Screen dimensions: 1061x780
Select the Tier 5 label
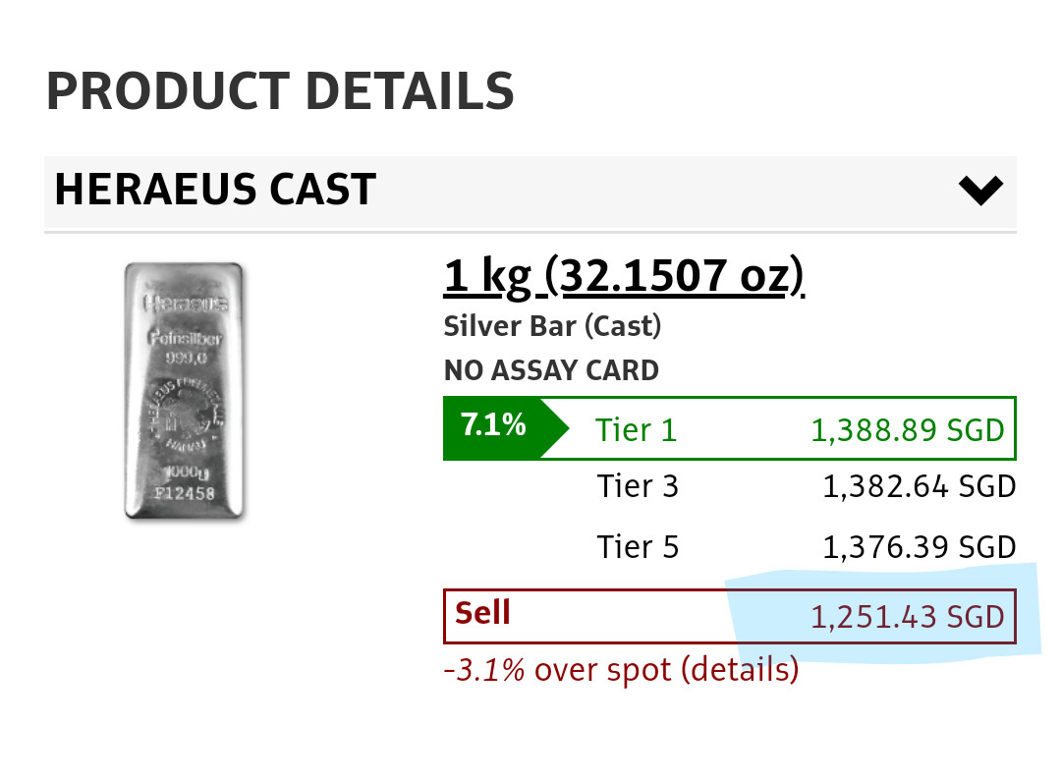[638, 546]
